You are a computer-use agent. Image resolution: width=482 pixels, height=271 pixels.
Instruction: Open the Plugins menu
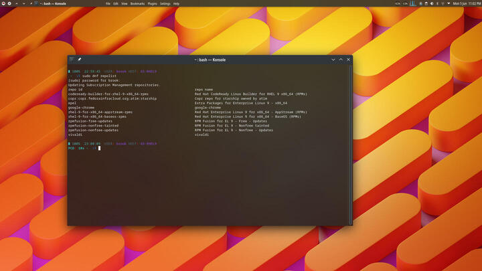click(152, 4)
